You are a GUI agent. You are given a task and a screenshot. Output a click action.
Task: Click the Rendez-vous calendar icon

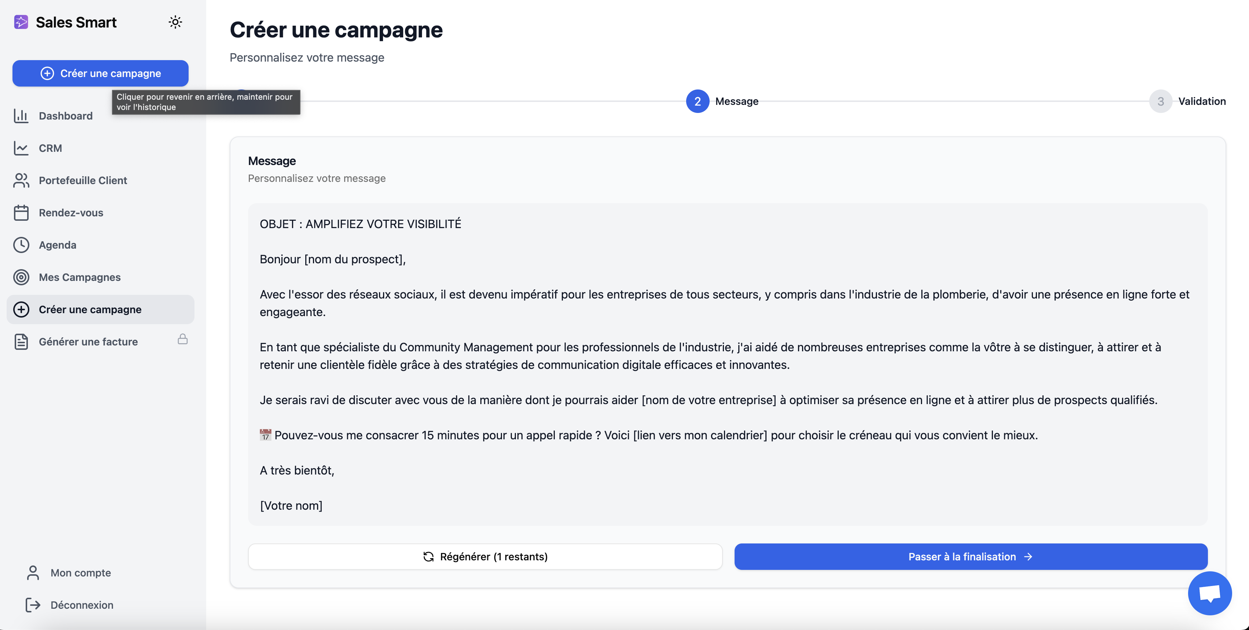(21, 213)
